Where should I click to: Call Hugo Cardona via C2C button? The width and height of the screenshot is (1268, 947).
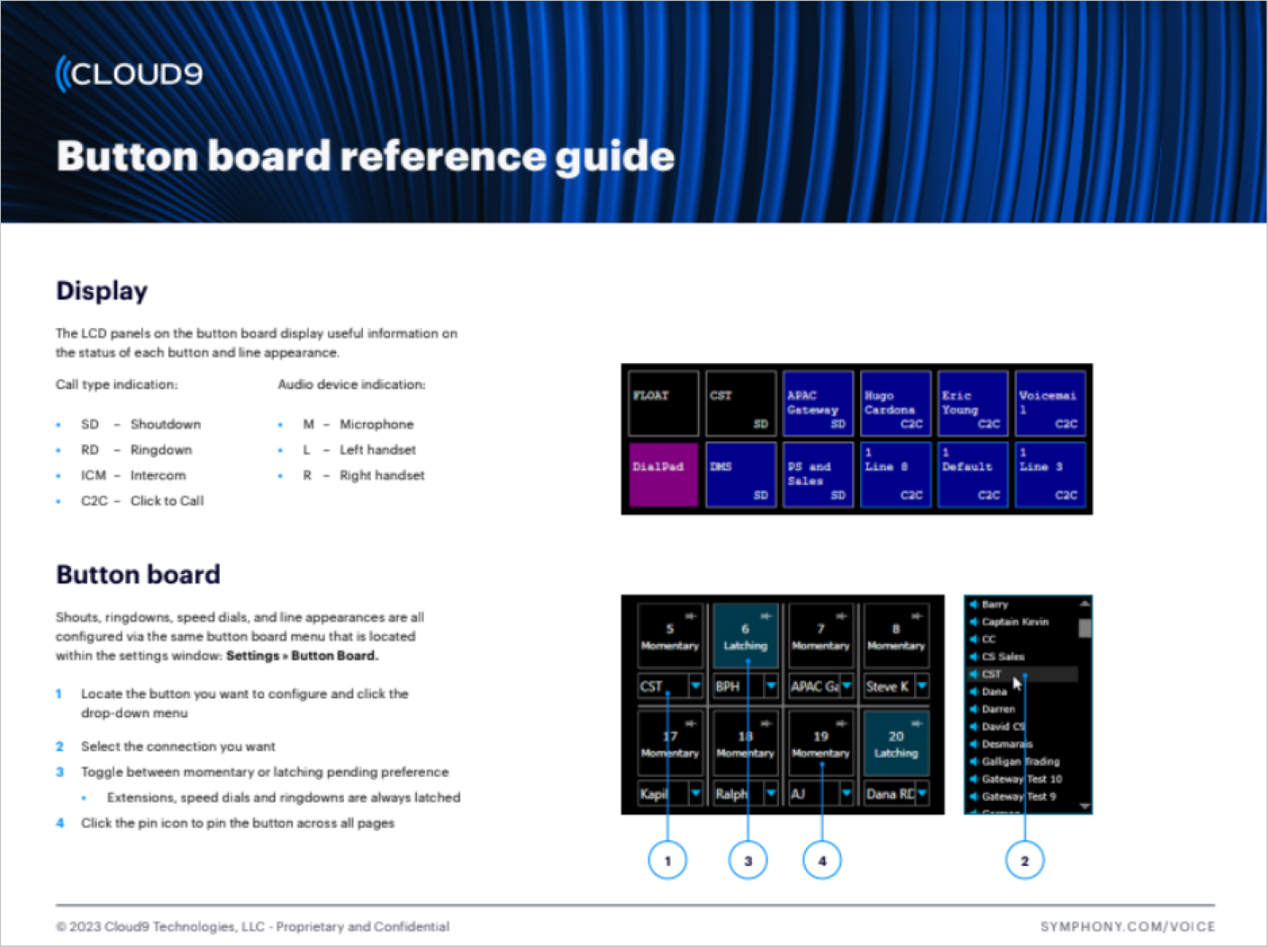pos(896,404)
